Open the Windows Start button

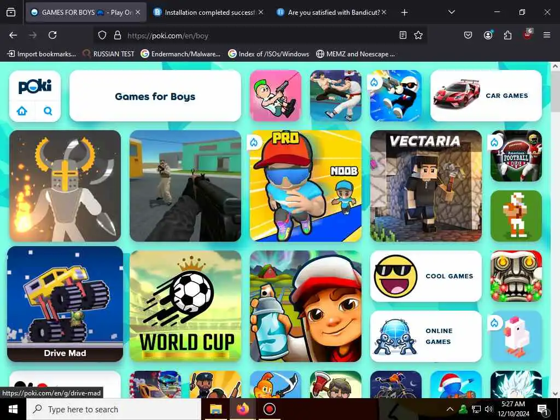[x=13, y=409]
